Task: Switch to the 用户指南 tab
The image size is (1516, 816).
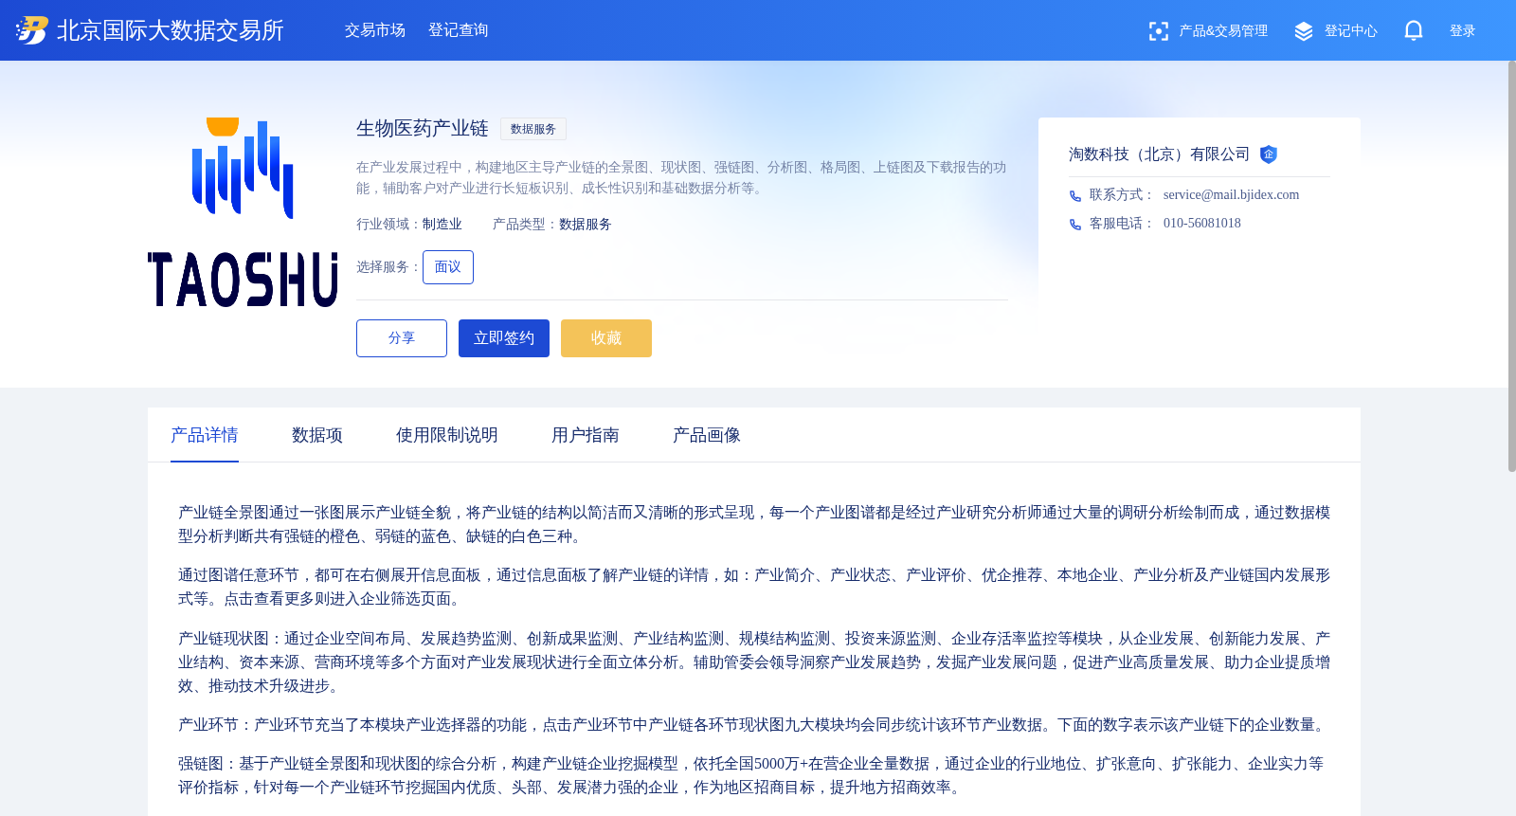Action: pyautogui.click(x=586, y=435)
